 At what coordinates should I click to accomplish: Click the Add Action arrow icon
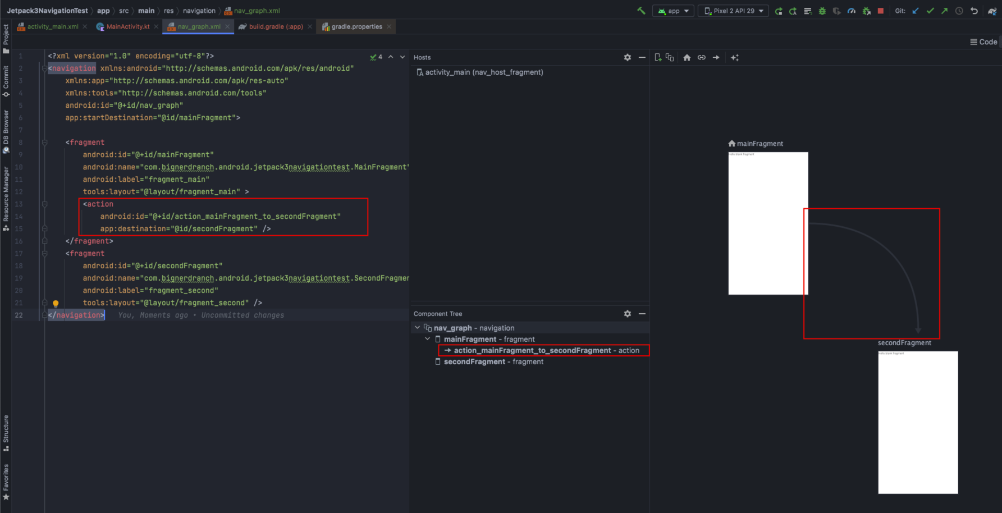coord(716,57)
